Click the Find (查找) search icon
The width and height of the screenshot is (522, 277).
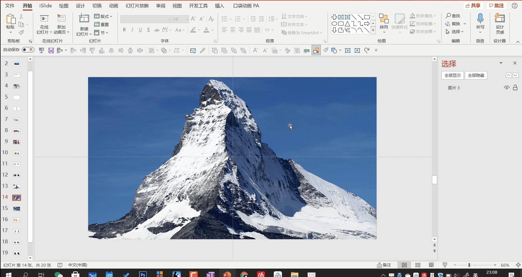click(448, 16)
